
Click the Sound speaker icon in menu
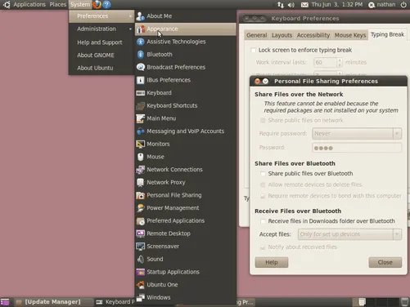click(140, 260)
